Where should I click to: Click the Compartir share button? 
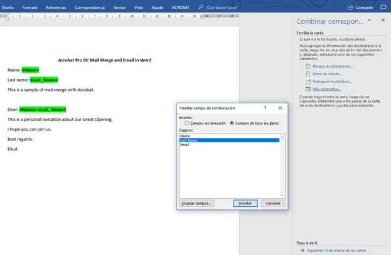(361, 8)
